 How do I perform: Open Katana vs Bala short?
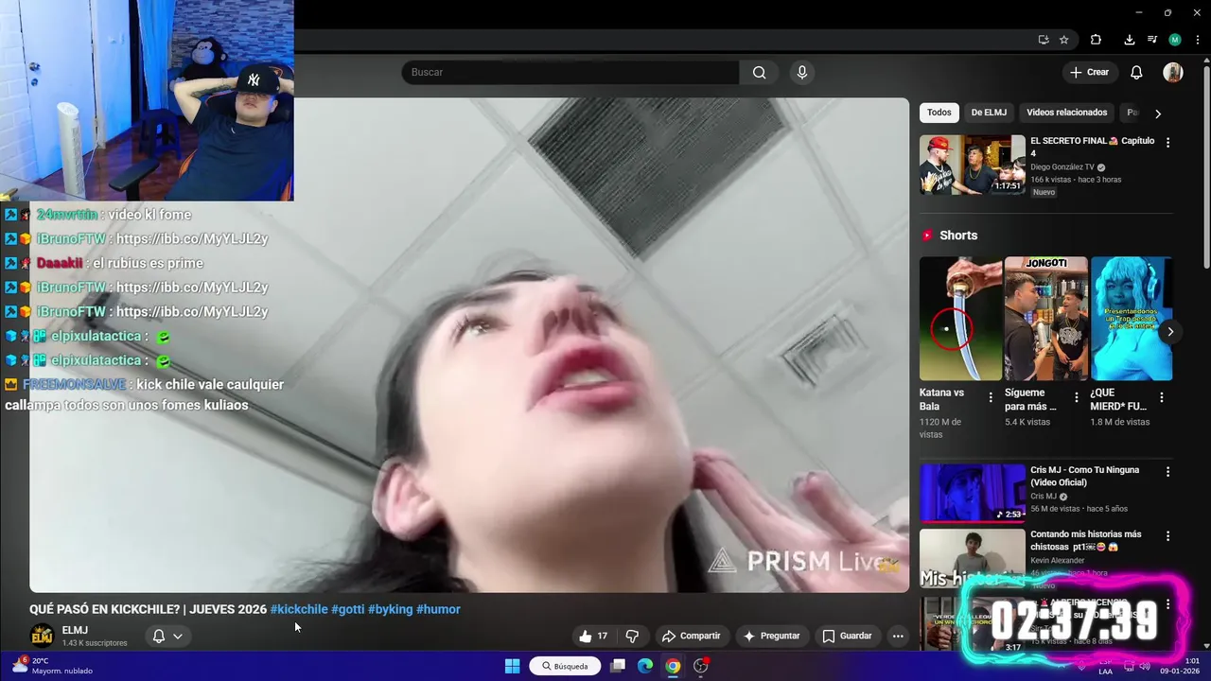pos(960,319)
